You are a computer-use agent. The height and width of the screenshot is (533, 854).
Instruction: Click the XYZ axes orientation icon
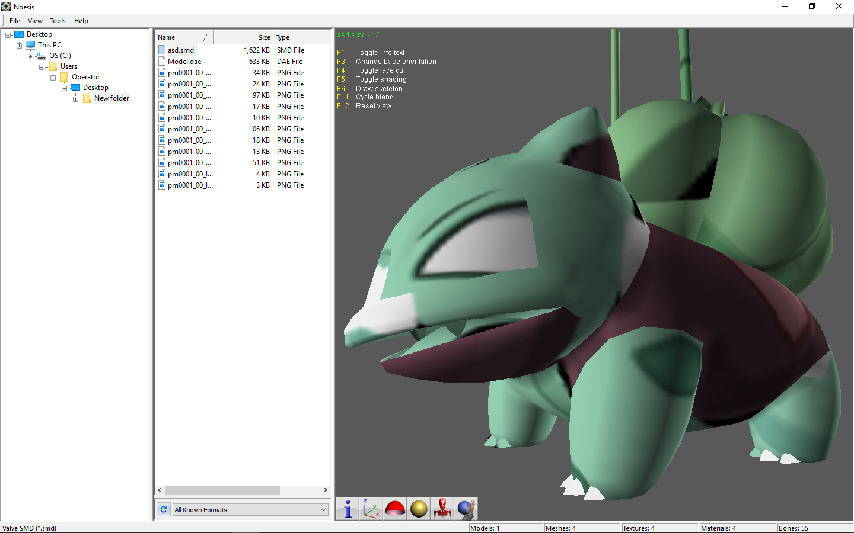click(x=371, y=509)
